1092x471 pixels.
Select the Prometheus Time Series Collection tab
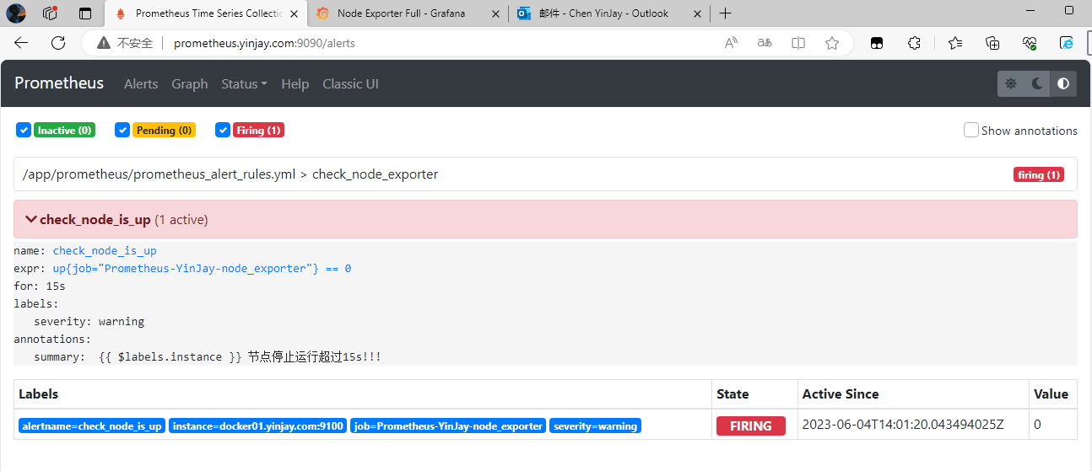click(207, 13)
